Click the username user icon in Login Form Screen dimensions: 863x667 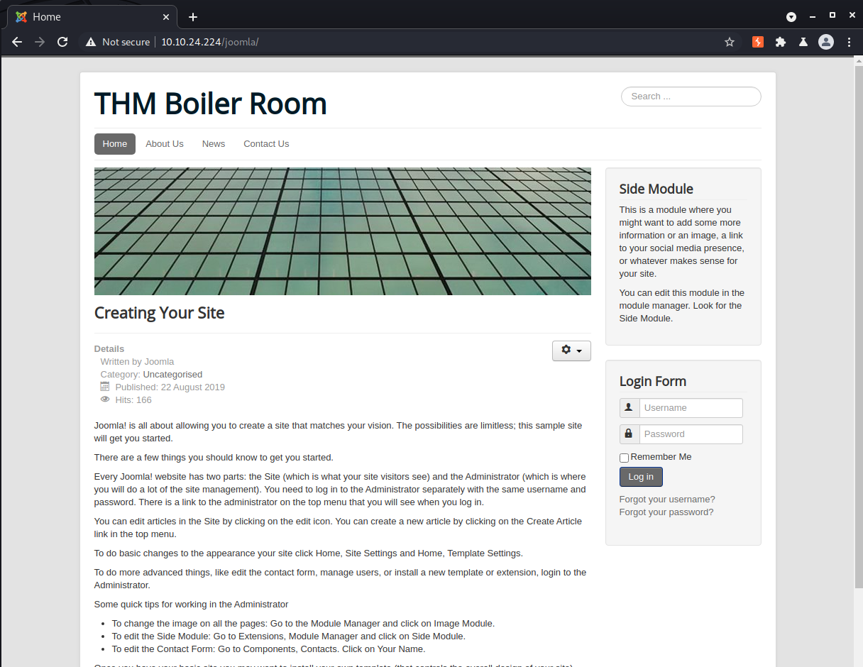tap(629, 407)
